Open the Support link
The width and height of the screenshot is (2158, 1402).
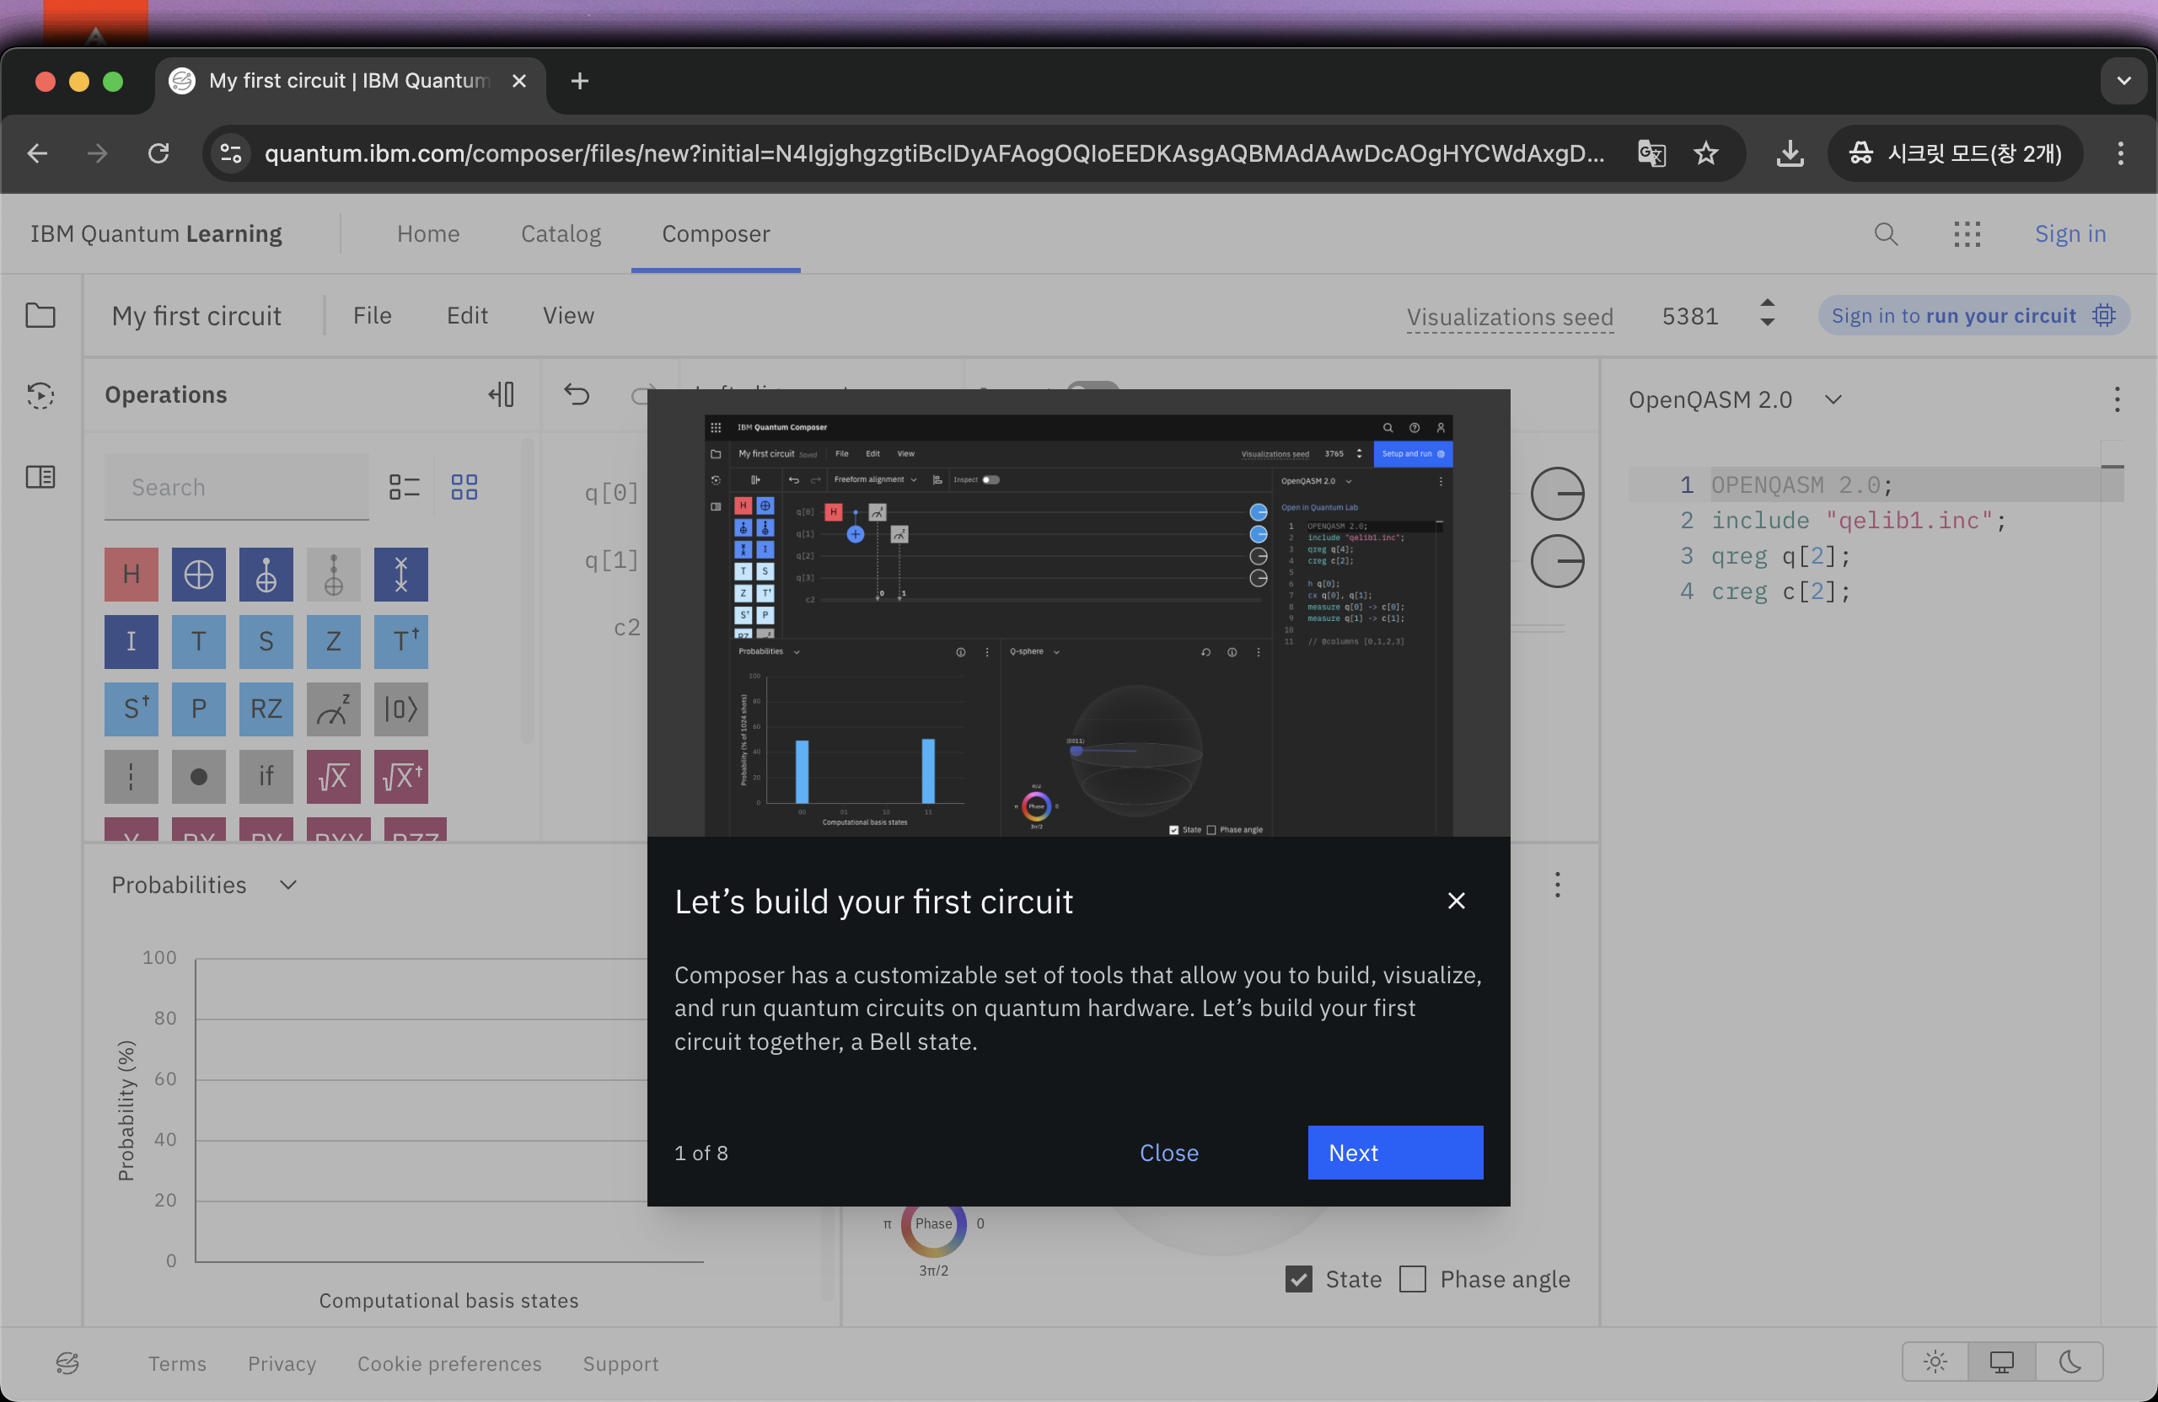[620, 1363]
